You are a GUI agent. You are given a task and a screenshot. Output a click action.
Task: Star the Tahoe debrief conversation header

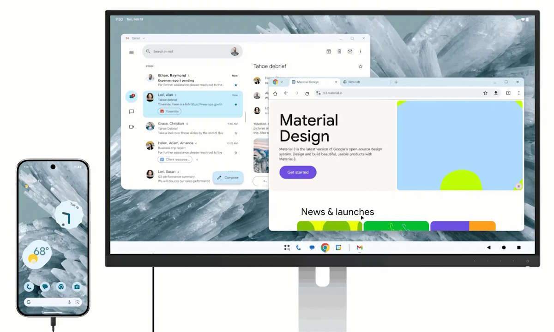point(361,66)
